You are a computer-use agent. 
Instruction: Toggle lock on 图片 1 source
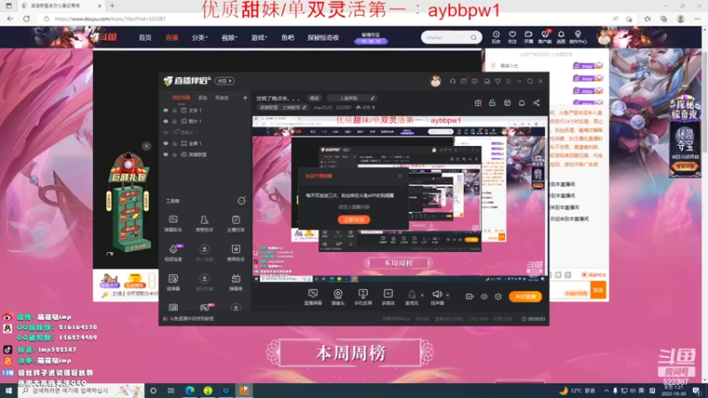pos(174,121)
